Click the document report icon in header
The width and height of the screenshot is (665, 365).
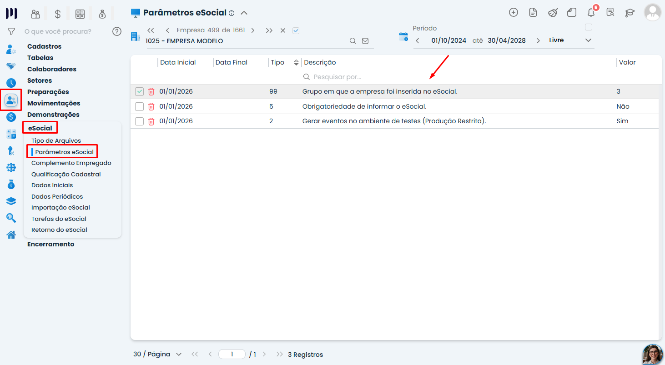pyautogui.click(x=533, y=12)
